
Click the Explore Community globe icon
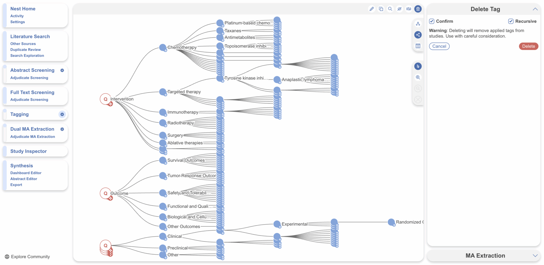[x=7, y=257]
